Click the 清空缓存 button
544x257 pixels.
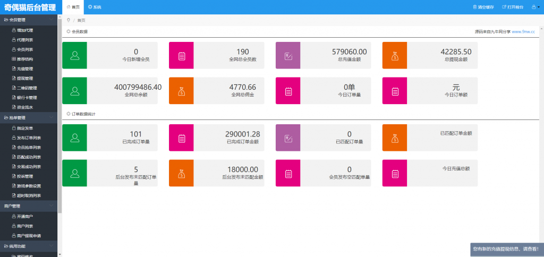483,7
